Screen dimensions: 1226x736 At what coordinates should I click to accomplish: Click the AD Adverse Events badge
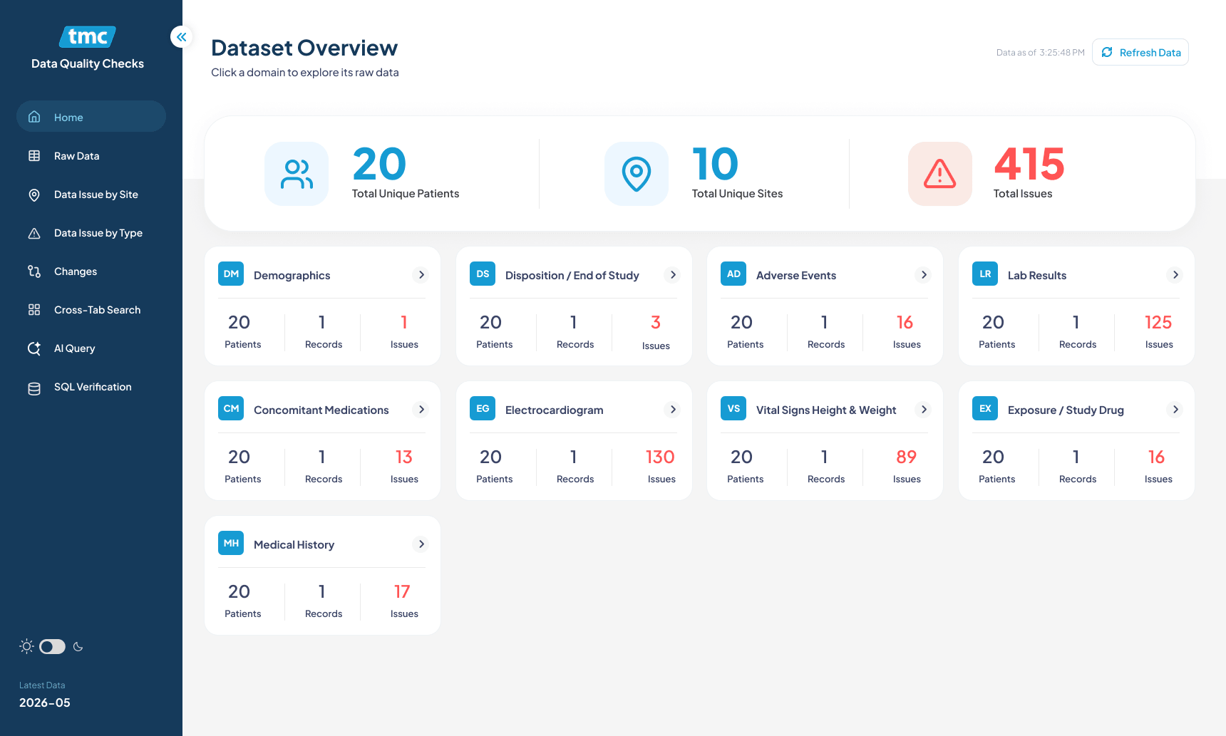(x=733, y=274)
